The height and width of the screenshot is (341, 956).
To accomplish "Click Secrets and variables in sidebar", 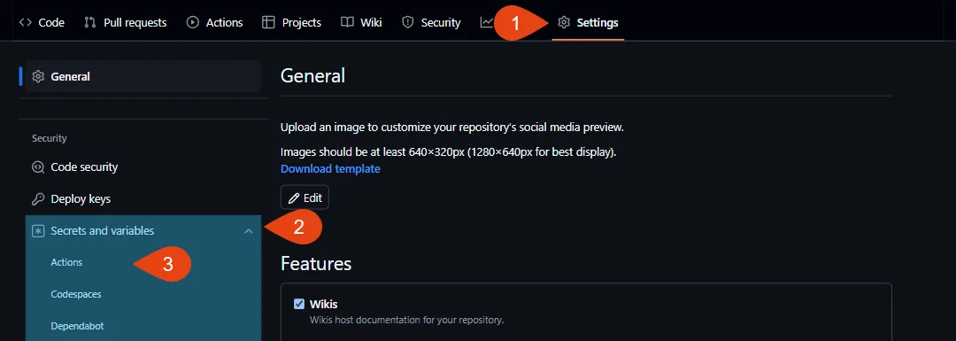I will coord(143,230).
